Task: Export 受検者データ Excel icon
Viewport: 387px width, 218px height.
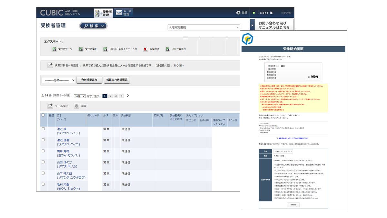Action: tap(54, 49)
